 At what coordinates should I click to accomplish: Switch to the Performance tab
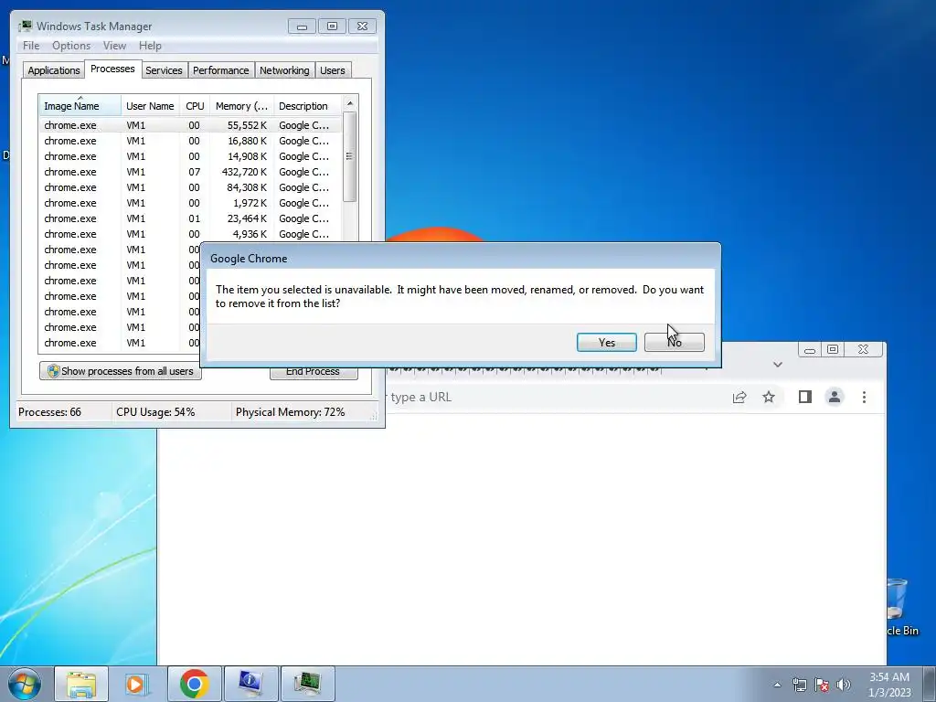pos(220,70)
